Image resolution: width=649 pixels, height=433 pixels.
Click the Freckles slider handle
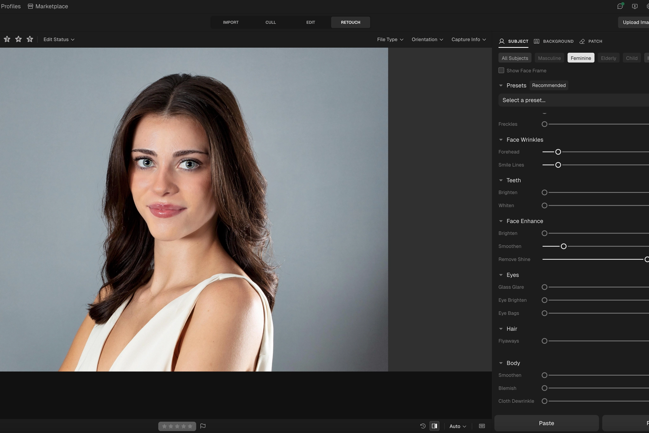click(544, 124)
